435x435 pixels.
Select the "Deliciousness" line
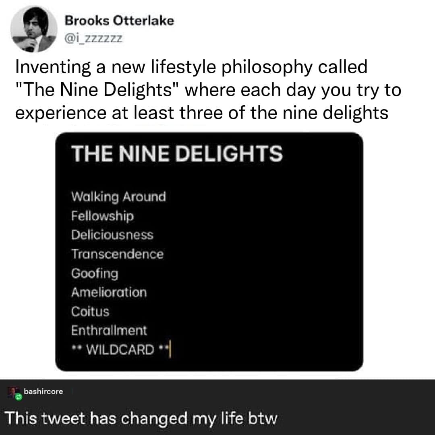click(112, 235)
